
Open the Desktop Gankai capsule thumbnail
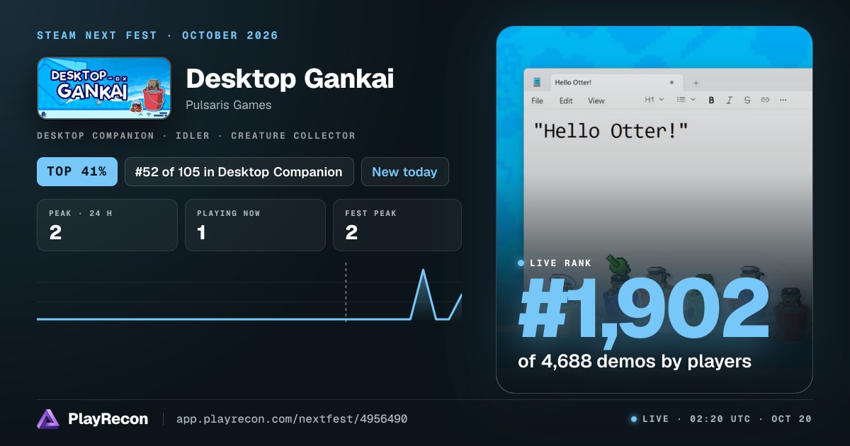click(104, 88)
